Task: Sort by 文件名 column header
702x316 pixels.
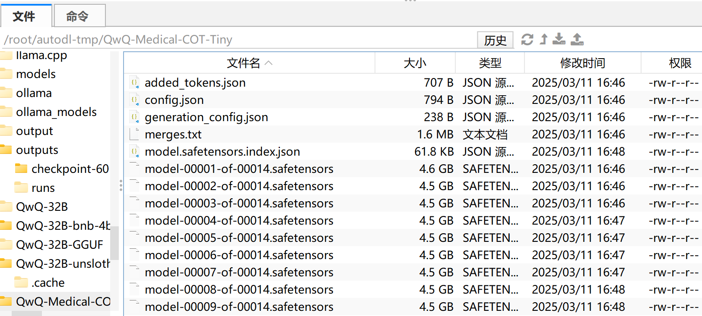Action: click(249, 63)
